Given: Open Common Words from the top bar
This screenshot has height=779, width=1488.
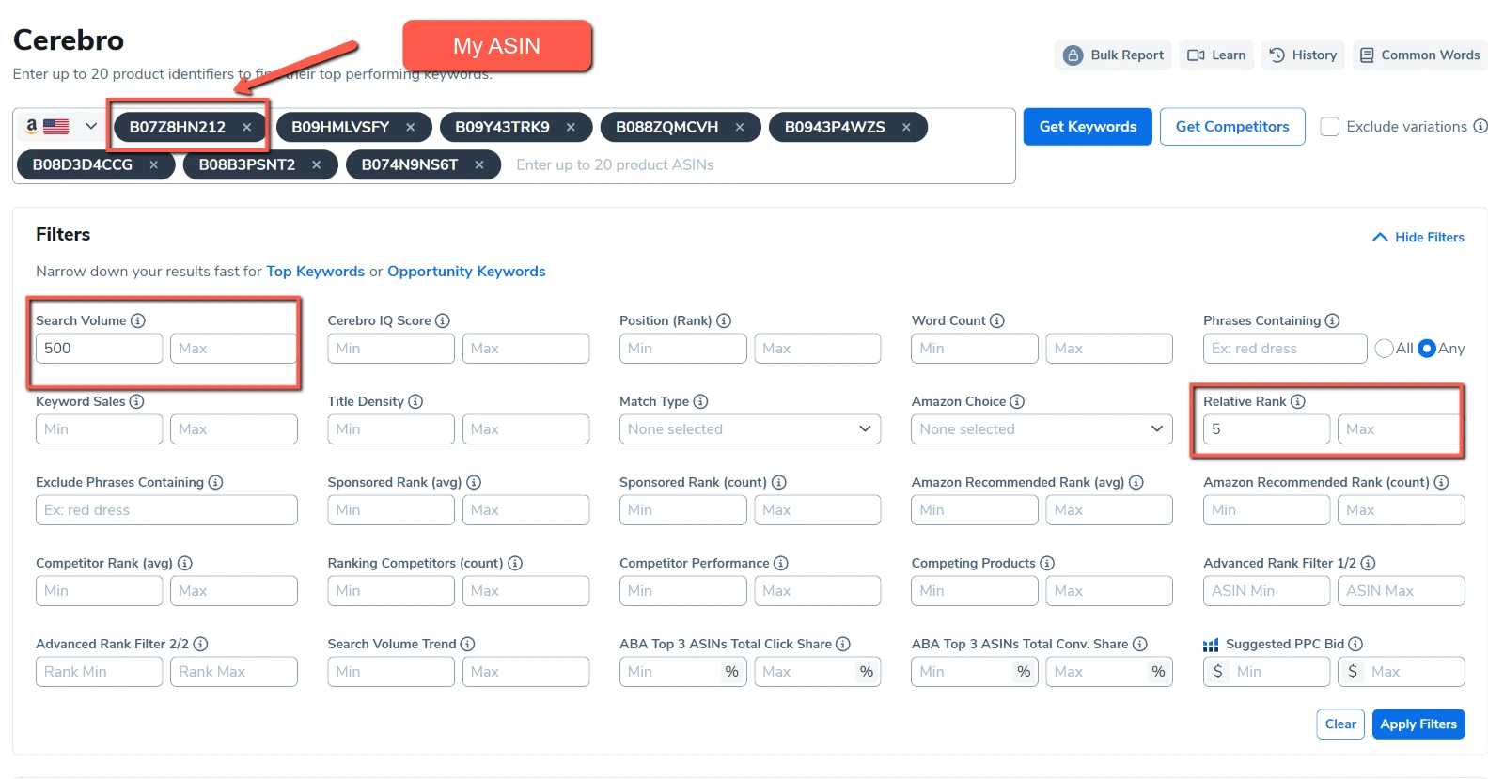Looking at the screenshot, I should [x=1419, y=55].
